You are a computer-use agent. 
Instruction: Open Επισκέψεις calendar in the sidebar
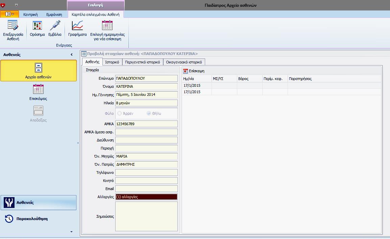point(38,92)
